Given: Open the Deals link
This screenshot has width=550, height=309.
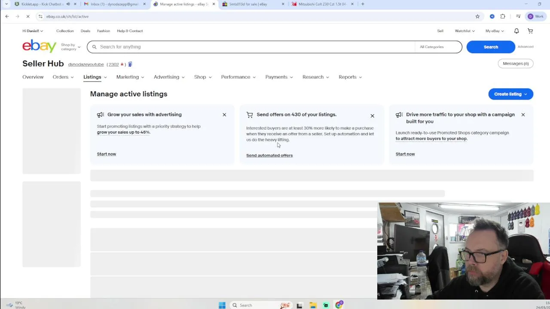Looking at the screenshot, I should click(x=86, y=31).
